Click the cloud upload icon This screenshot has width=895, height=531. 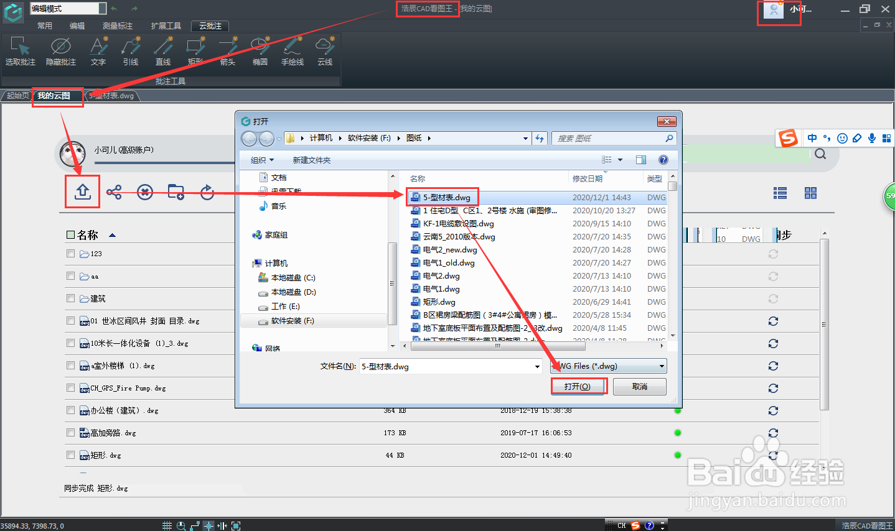pyautogui.click(x=82, y=192)
